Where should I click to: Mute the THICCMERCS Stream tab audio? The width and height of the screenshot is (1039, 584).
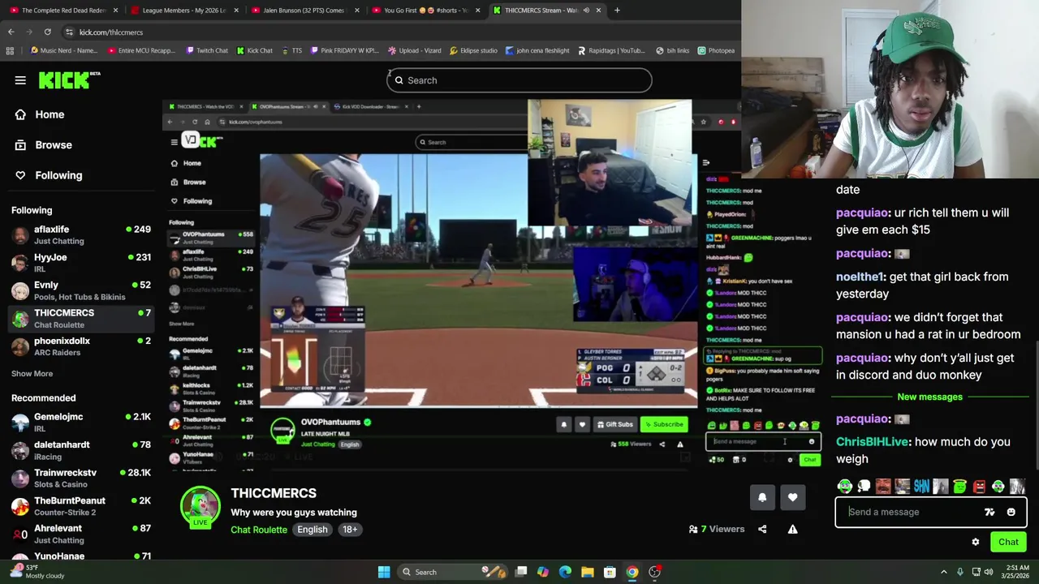[x=586, y=11]
